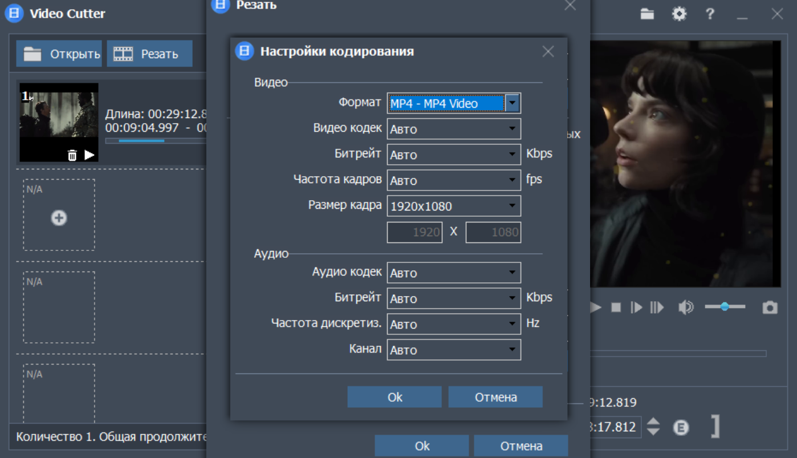Mute audio with the speaker icon
This screenshot has width=797, height=458.
tap(685, 308)
